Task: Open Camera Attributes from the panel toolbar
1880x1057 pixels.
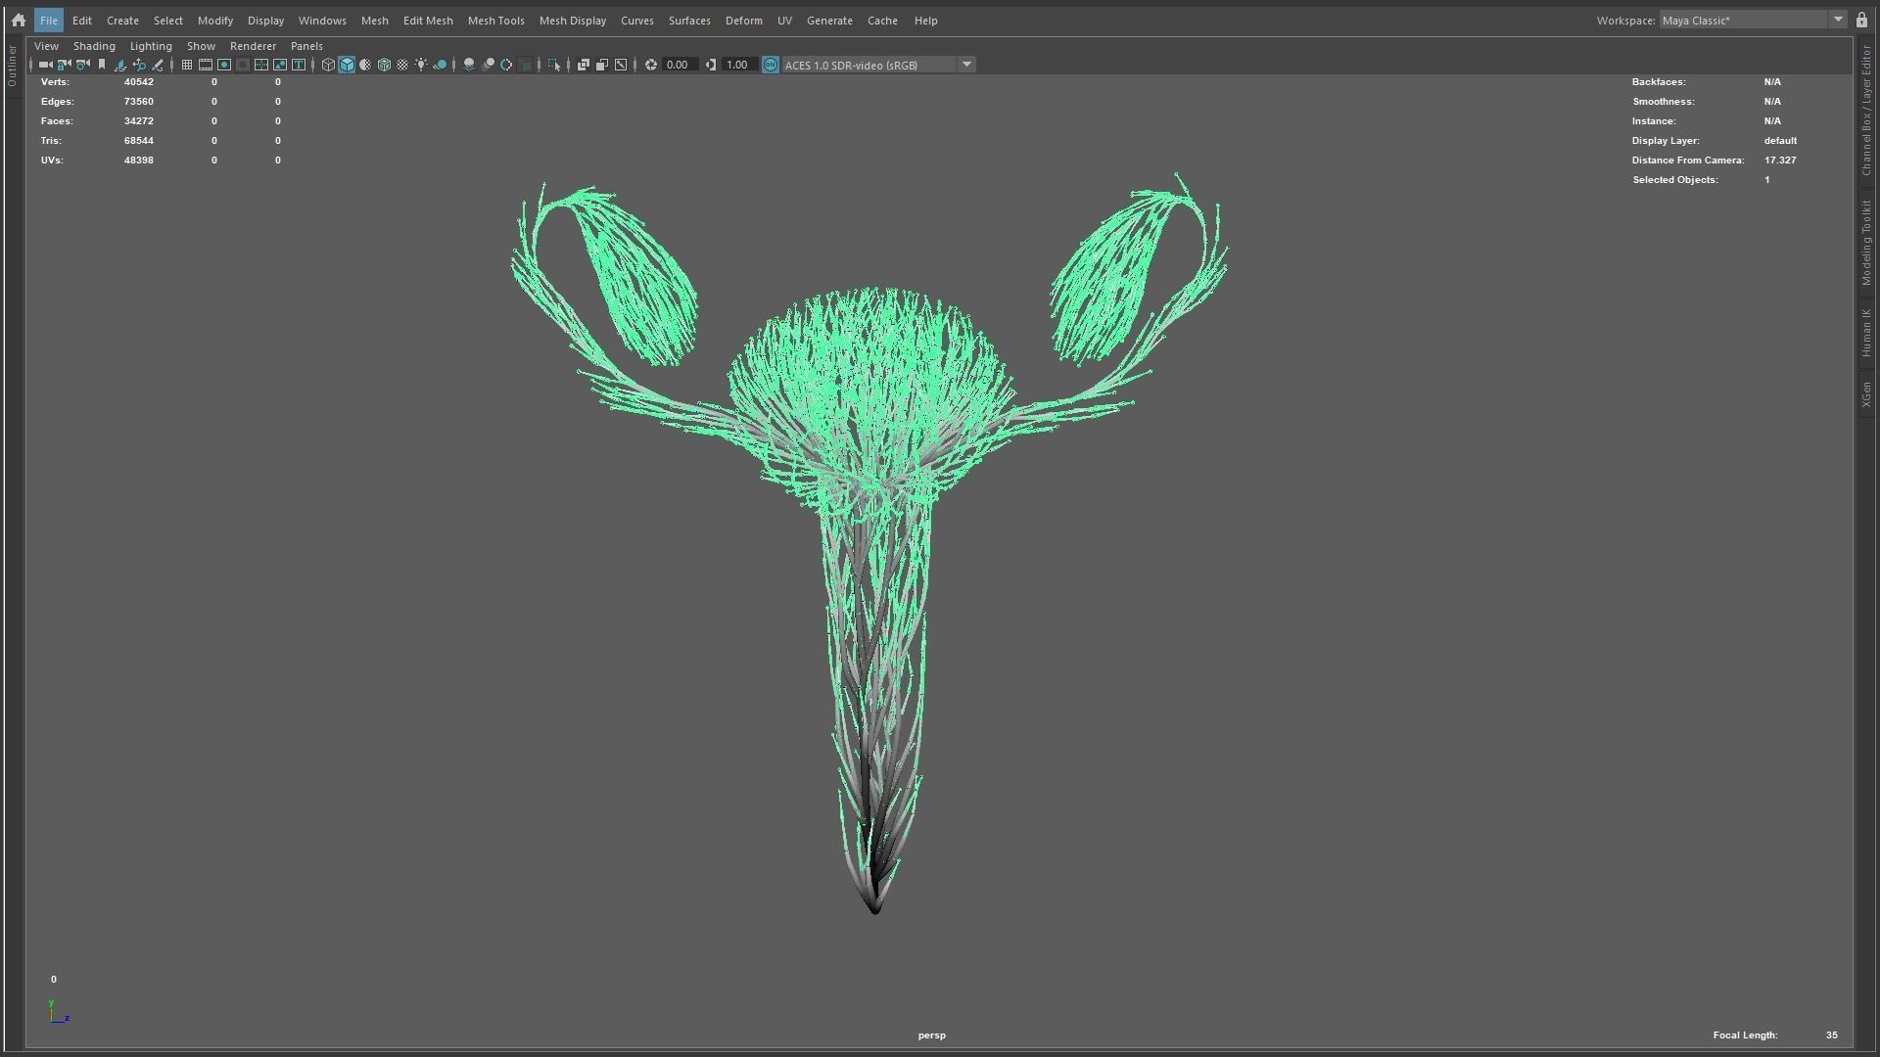Action: (x=82, y=65)
